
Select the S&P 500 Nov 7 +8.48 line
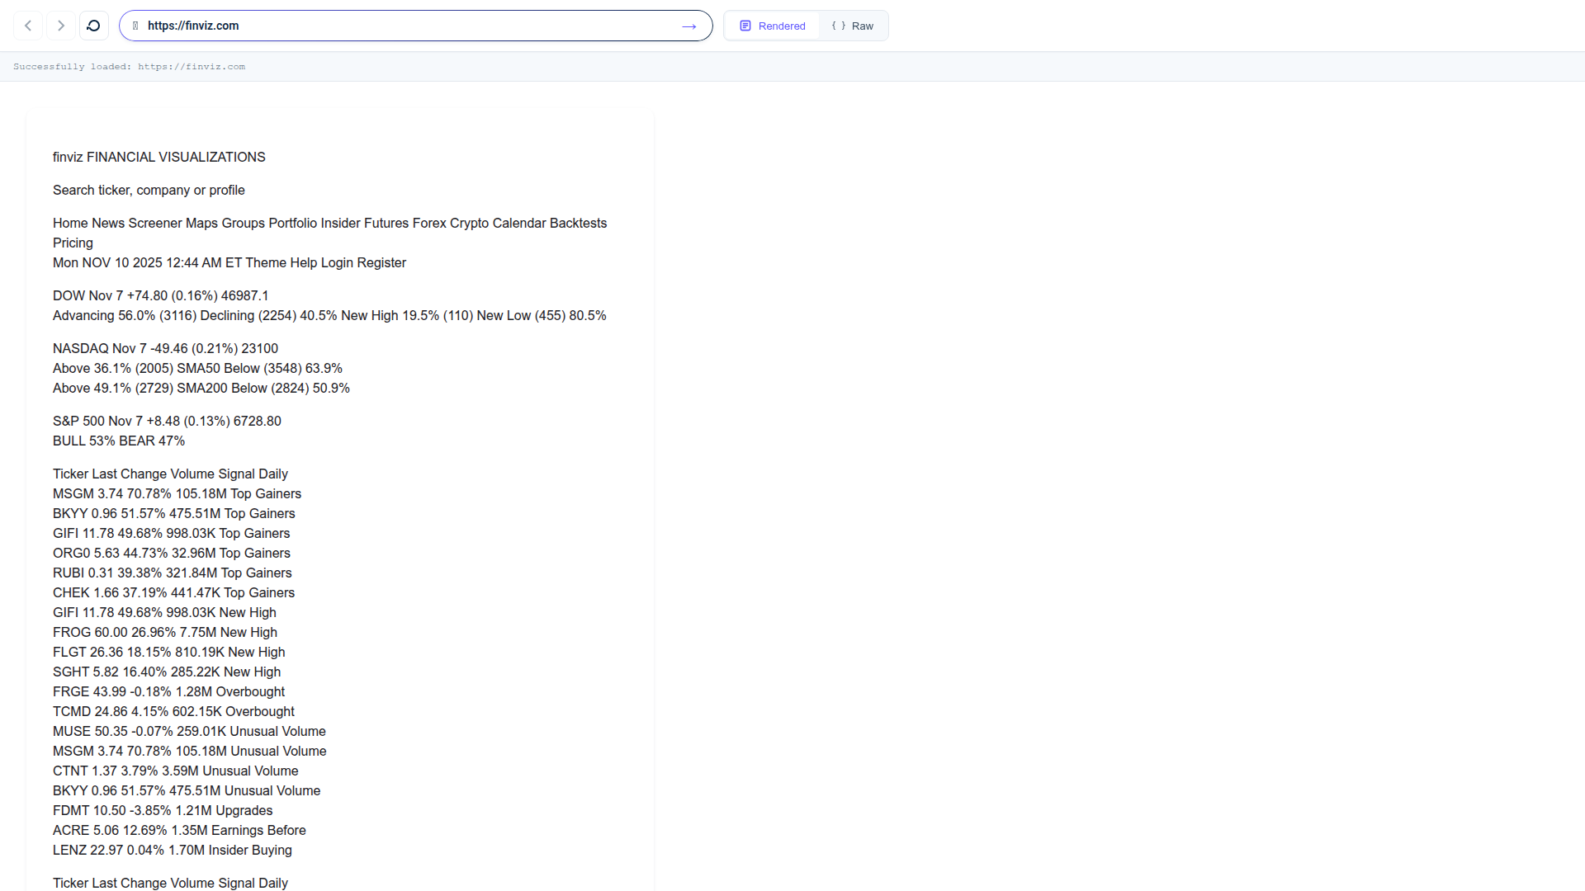click(x=167, y=421)
